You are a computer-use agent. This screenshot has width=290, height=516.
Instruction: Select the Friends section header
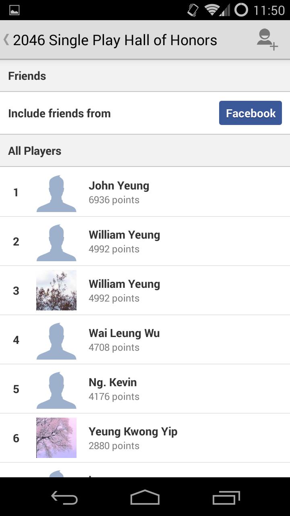point(27,76)
